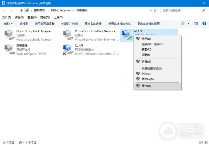Open the 文件(F) menu
Screen dimensions: 209x145
tap(7, 17)
